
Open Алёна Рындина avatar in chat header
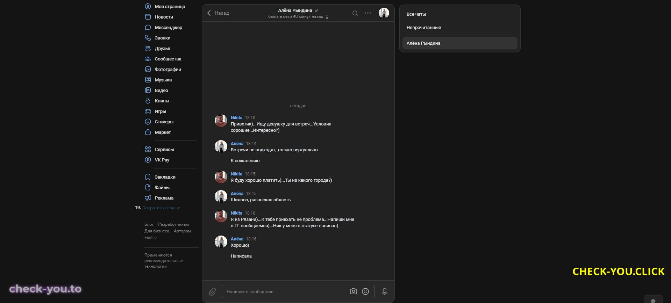(x=384, y=13)
